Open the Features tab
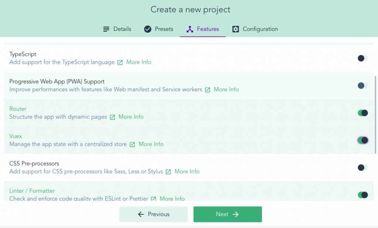 point(203,29)
